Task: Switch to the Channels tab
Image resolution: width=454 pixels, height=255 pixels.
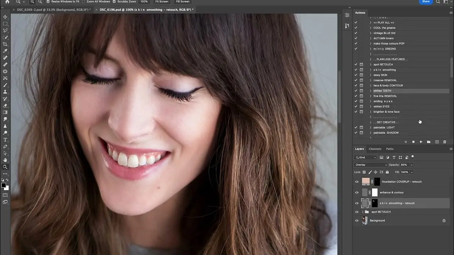Action: click(x=375, y=149)
